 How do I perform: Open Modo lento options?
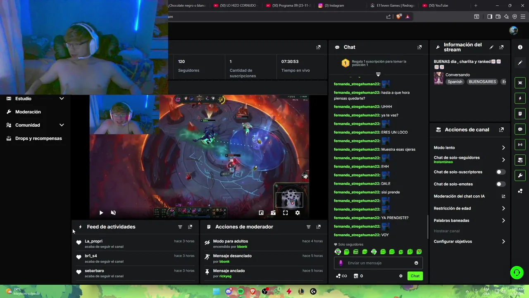click(x=469, y=148)
